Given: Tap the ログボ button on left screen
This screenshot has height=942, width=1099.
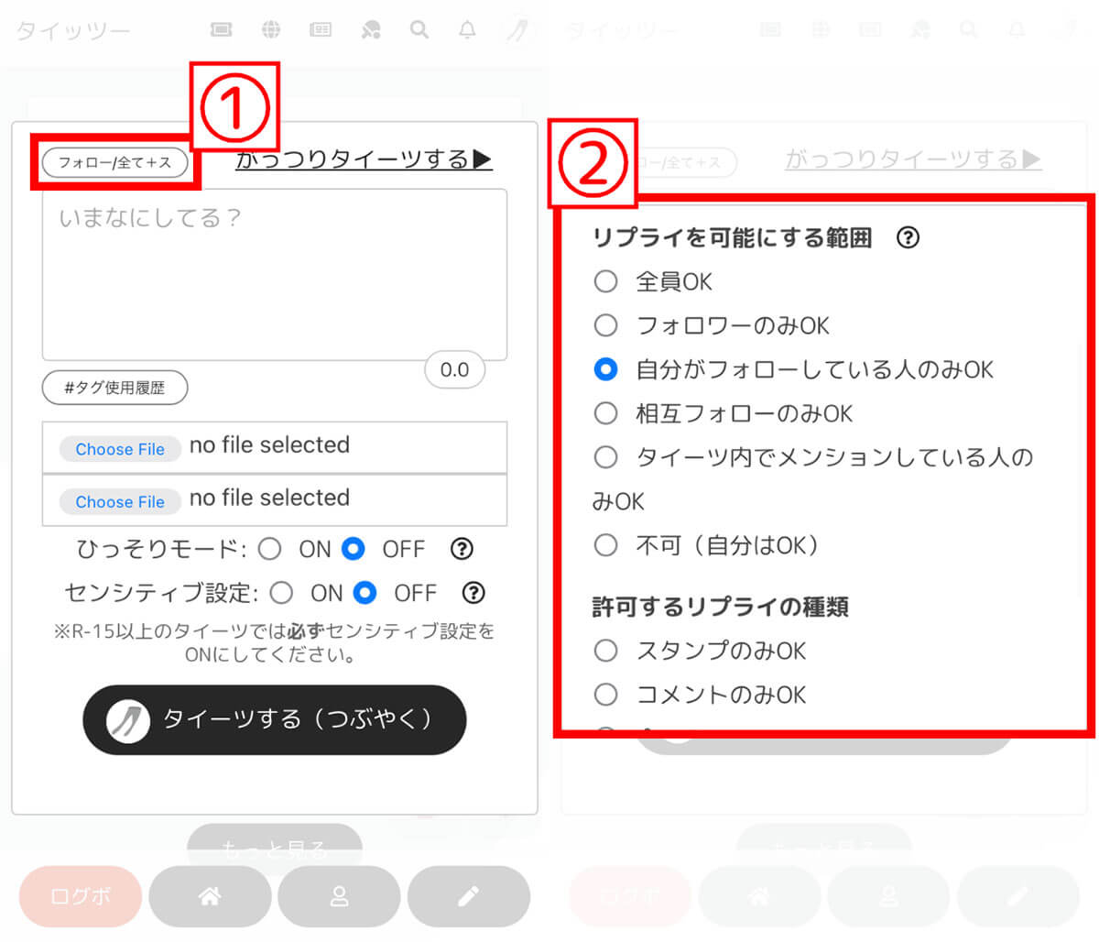Looking at the screenshot, I should [x=81, y=896].
